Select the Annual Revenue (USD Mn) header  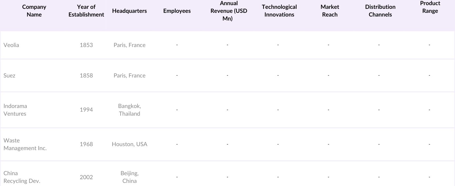pos(229,11)
